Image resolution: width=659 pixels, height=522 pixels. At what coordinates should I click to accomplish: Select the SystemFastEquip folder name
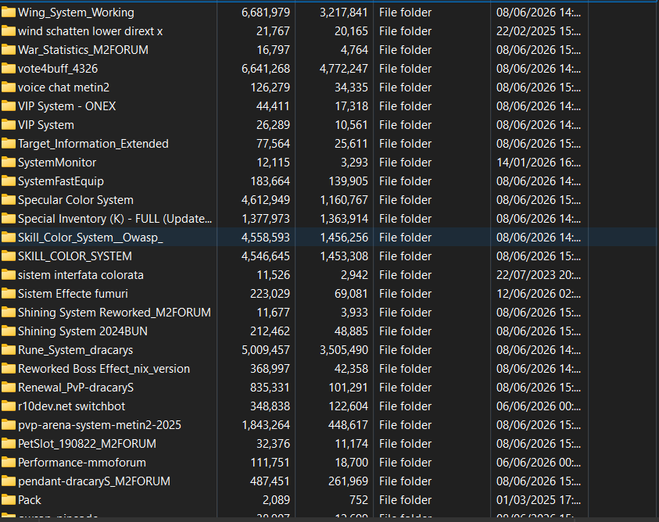[x=61, y=181]
